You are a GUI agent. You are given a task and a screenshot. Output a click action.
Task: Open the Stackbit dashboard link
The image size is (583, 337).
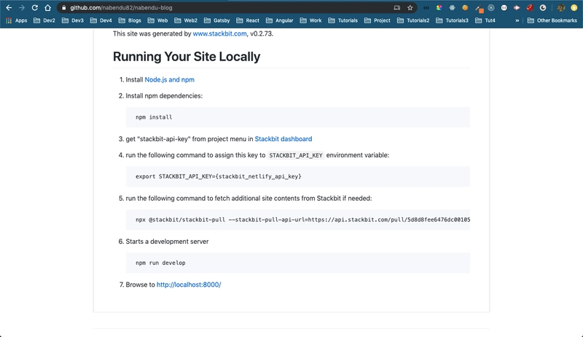pyautogui.click(x=283, y=139)
